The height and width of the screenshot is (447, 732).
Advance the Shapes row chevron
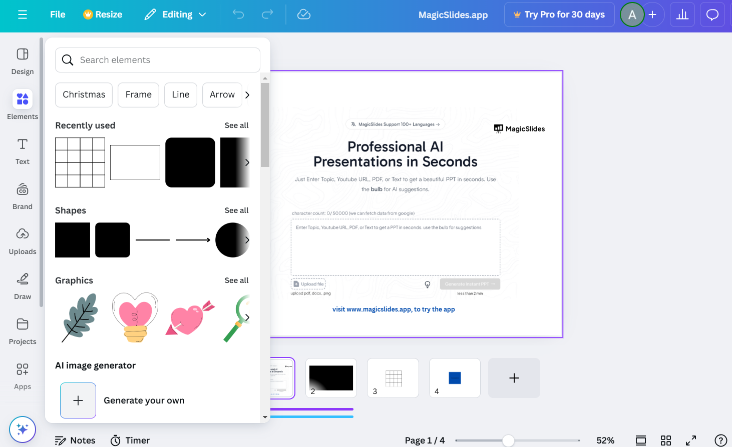[x=247, y=240]
